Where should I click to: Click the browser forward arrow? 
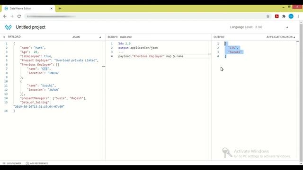(12, 17)
